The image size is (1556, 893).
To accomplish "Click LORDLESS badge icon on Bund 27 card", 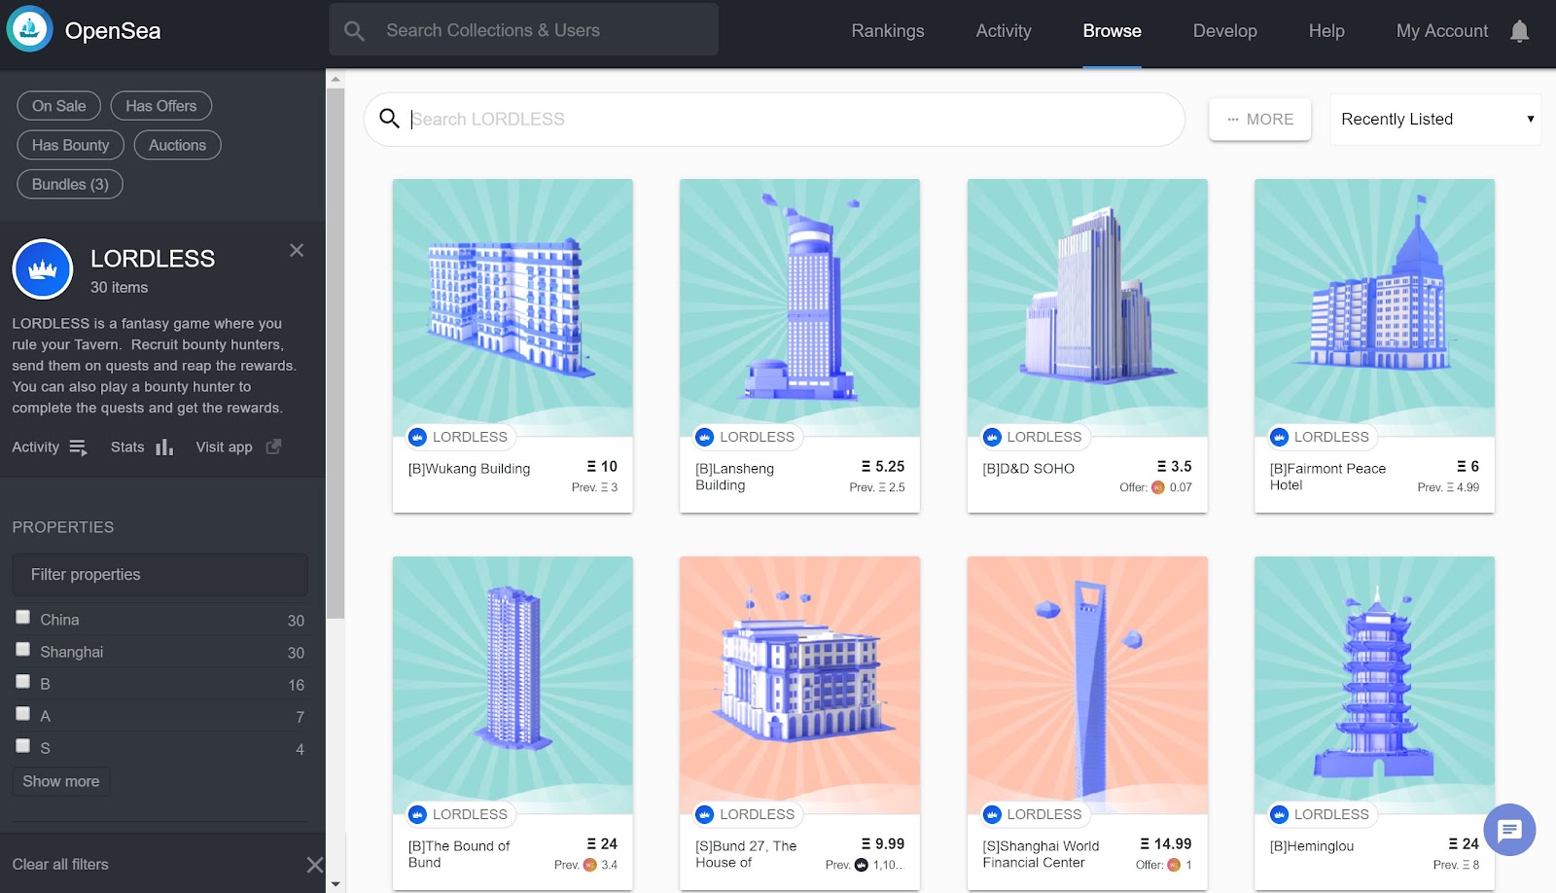I will [x=705, y=815].
